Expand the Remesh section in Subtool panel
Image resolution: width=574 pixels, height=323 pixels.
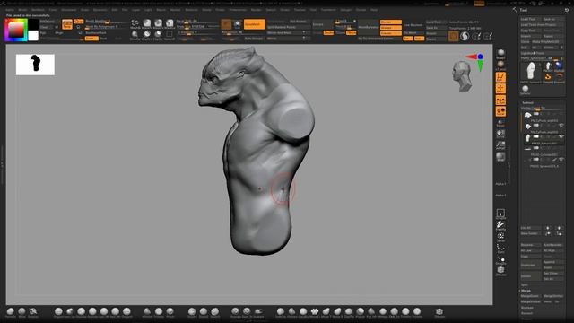tap(527, 313)
